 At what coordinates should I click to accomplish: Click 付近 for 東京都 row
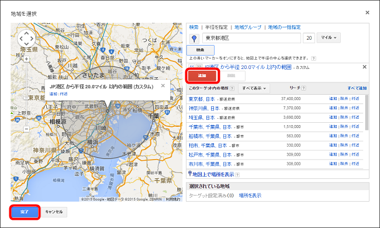(355, 99)
